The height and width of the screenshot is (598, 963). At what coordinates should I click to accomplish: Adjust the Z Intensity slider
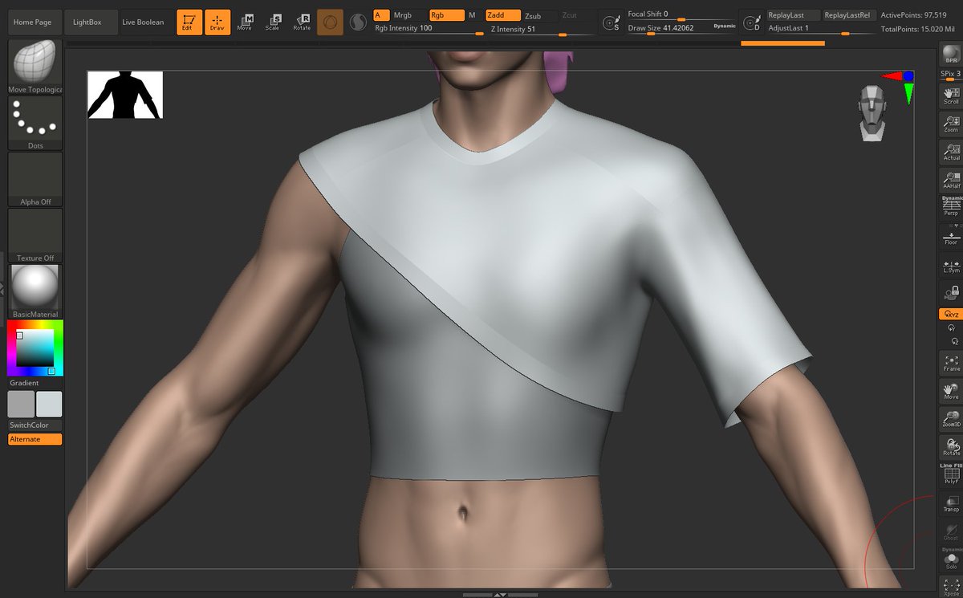542,29
